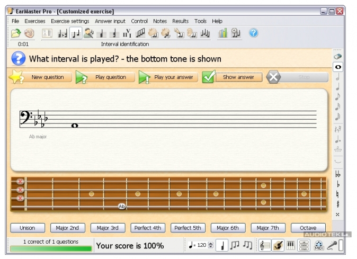Screen dimensions: 357x259
Task: Select the interval singing exercise icon
Action: 88,33
